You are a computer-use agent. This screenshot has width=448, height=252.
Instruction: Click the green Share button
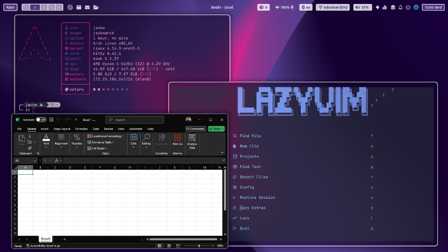click(216, 129)
